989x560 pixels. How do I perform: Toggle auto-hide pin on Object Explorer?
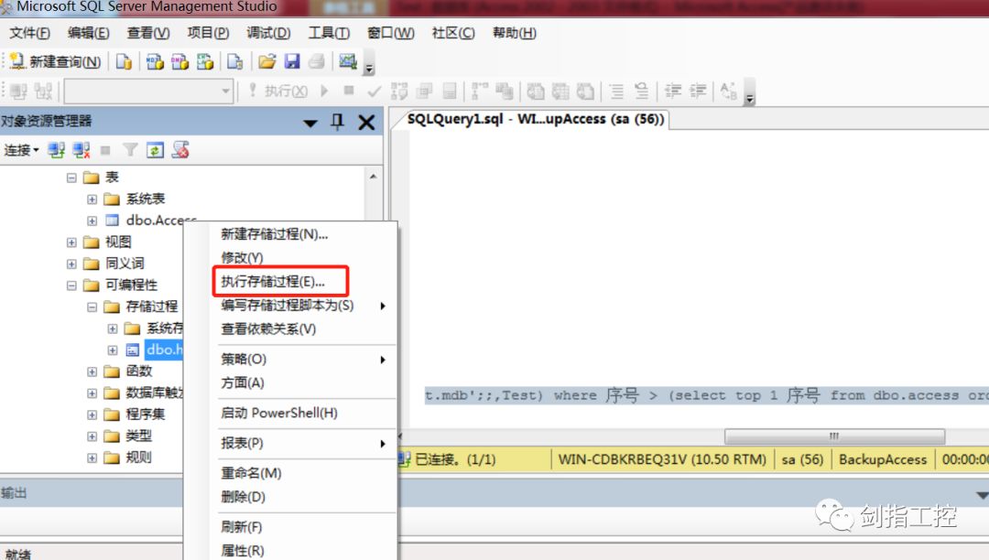(x=337, y=123)
